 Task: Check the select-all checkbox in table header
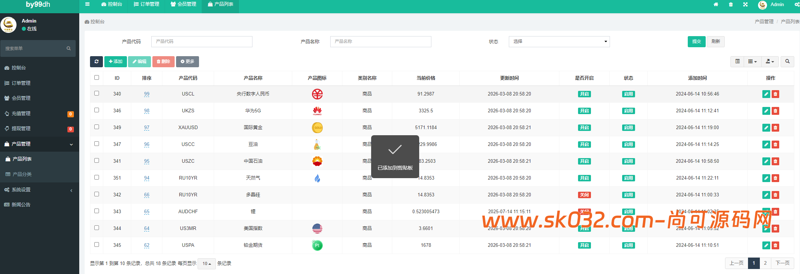point(96,78)
